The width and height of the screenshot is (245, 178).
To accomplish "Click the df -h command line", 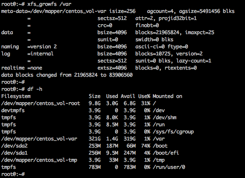I will 35,89.
